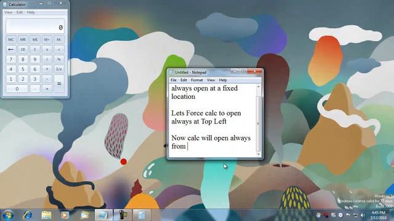Click the 1/x reciprocal key
The height and width of the screenshot is (221, 394).
point(59,69)
